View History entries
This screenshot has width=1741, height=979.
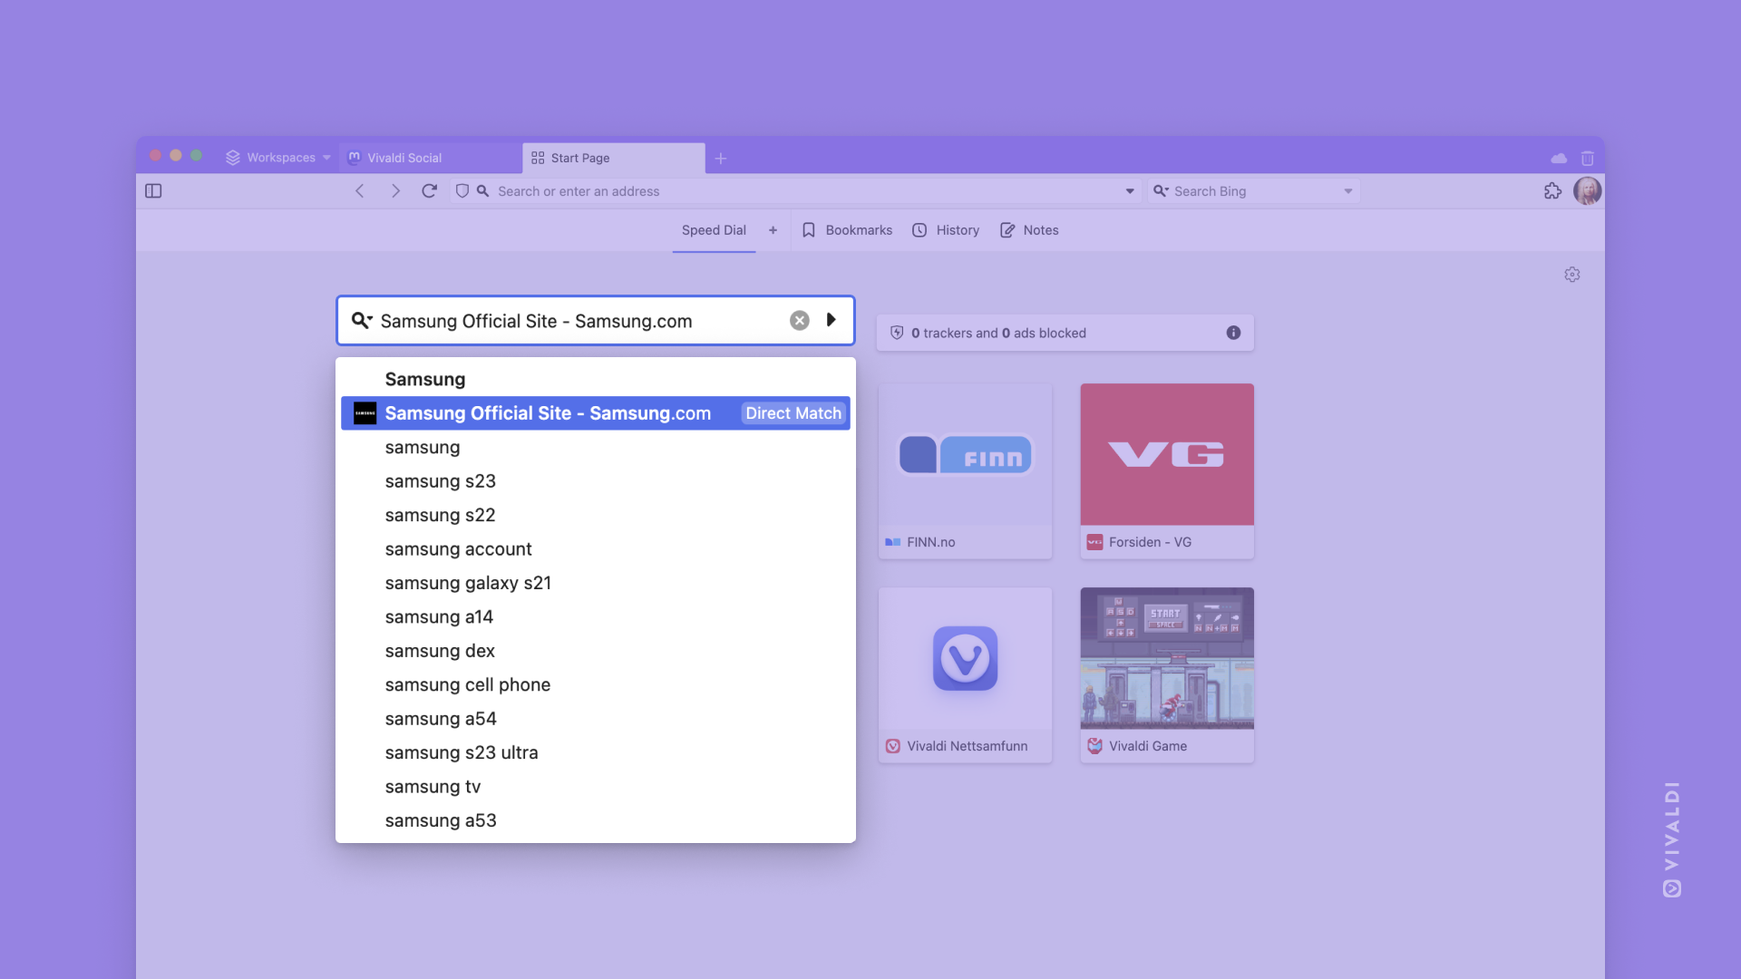point(957,229)
